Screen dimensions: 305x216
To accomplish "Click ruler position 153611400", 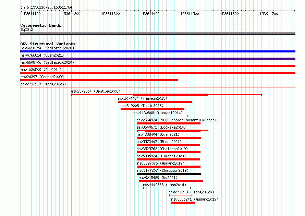I will tap(150, 14).
